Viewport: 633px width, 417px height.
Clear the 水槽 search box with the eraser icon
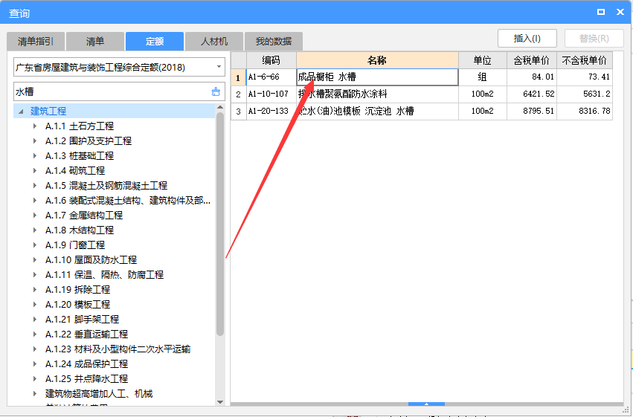click(x=216, y=91)
